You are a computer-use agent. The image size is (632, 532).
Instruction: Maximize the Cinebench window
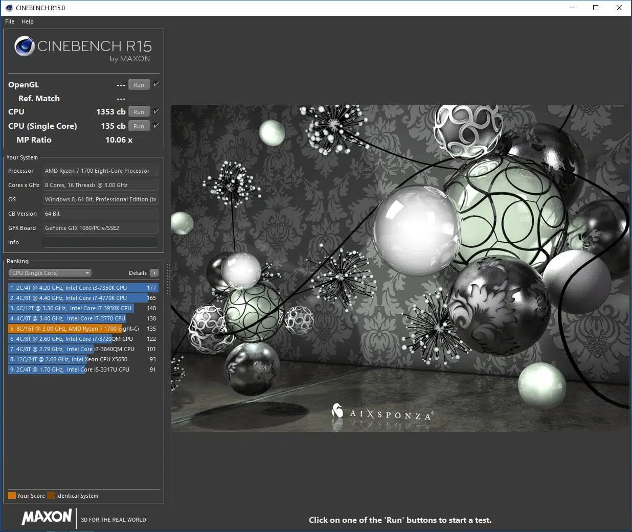596,8
